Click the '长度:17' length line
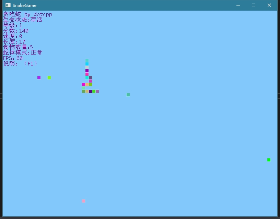Image resolution: width=280 pixels, height=219 pixels. tap(14, 41)
